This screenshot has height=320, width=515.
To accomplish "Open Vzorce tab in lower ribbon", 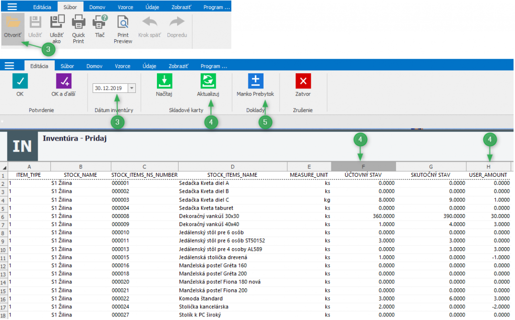I will (123, 66).
